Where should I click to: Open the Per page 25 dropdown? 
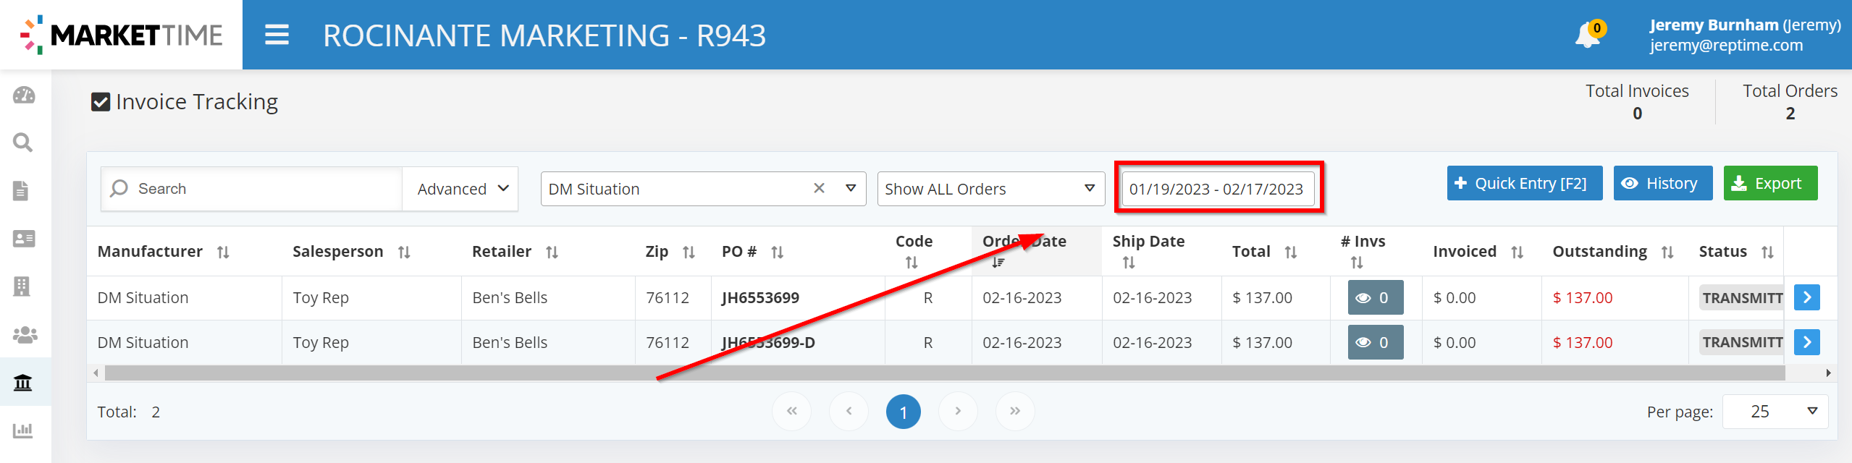(1775, 411)
